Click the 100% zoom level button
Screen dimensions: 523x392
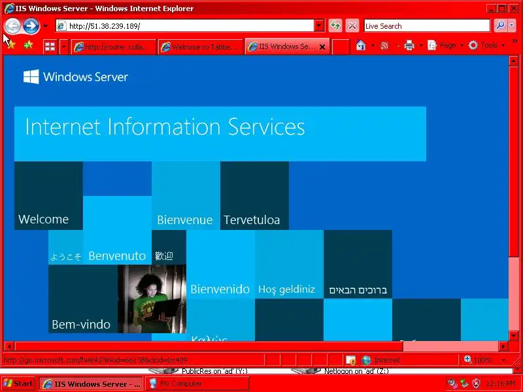tap(478, 360)
